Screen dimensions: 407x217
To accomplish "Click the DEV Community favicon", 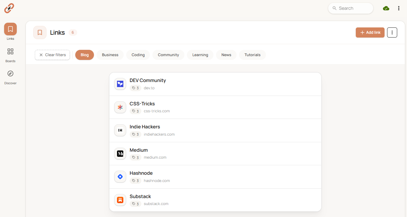I will pyautogui.click(x=120, y=84).
